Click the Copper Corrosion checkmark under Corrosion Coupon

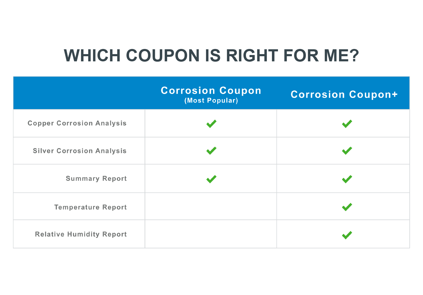click(x=211, y=124)
